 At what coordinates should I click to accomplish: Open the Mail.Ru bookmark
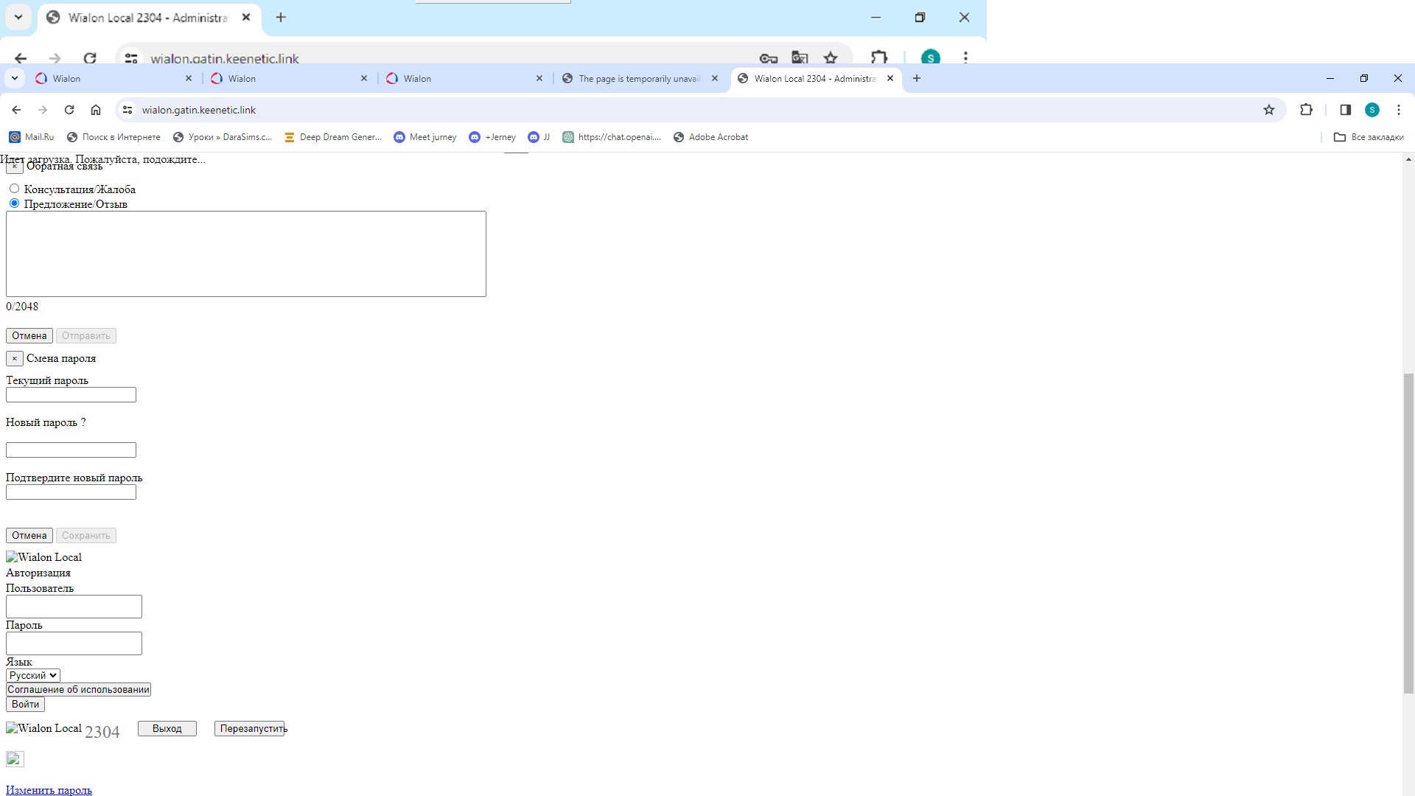(x=32, y=137)
